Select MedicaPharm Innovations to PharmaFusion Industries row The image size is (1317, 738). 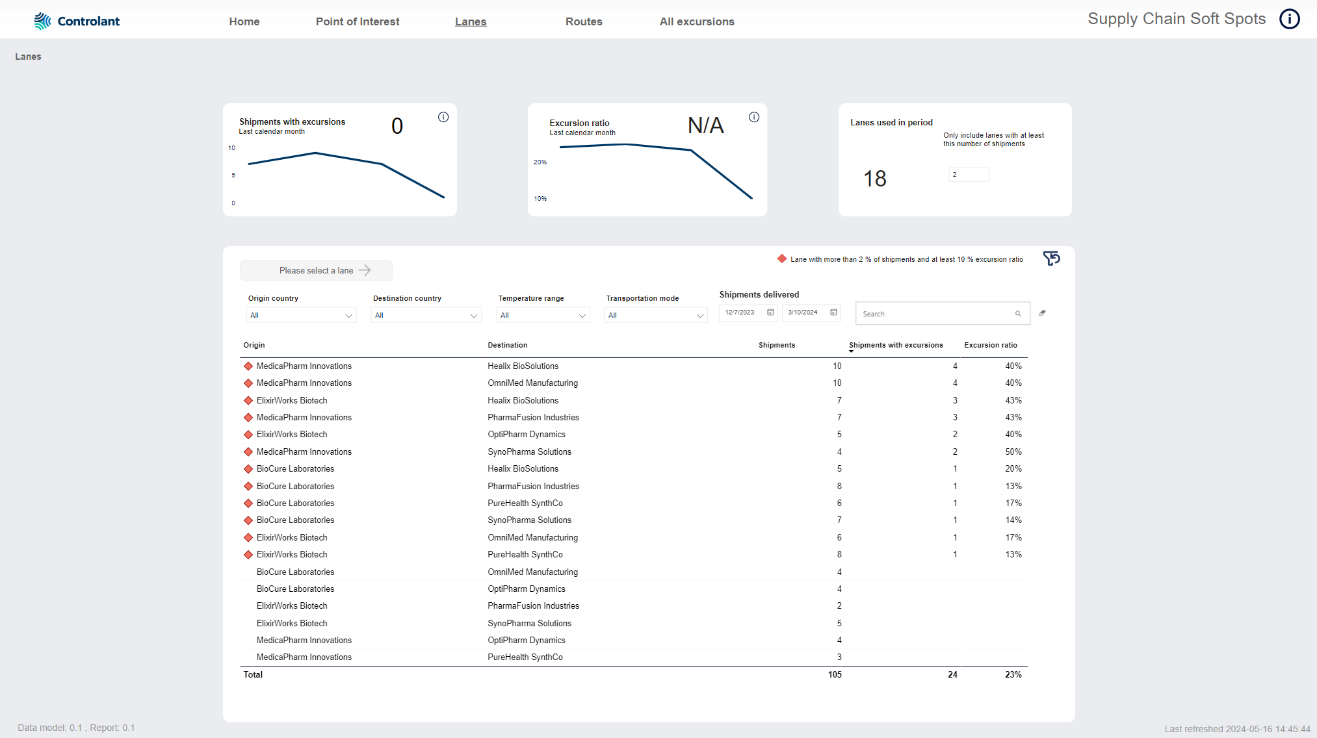(634, 418)
